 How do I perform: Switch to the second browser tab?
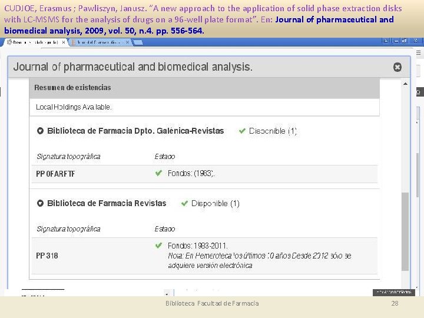[x=101, y=42]
